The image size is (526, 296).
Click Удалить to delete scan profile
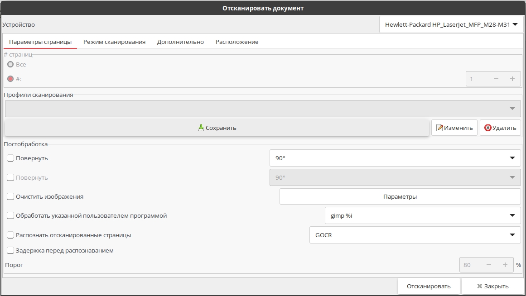(500, 128)
